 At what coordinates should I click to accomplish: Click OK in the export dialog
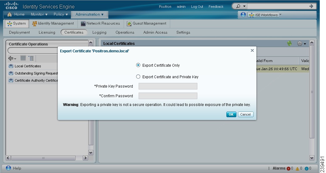pos(231,114)
